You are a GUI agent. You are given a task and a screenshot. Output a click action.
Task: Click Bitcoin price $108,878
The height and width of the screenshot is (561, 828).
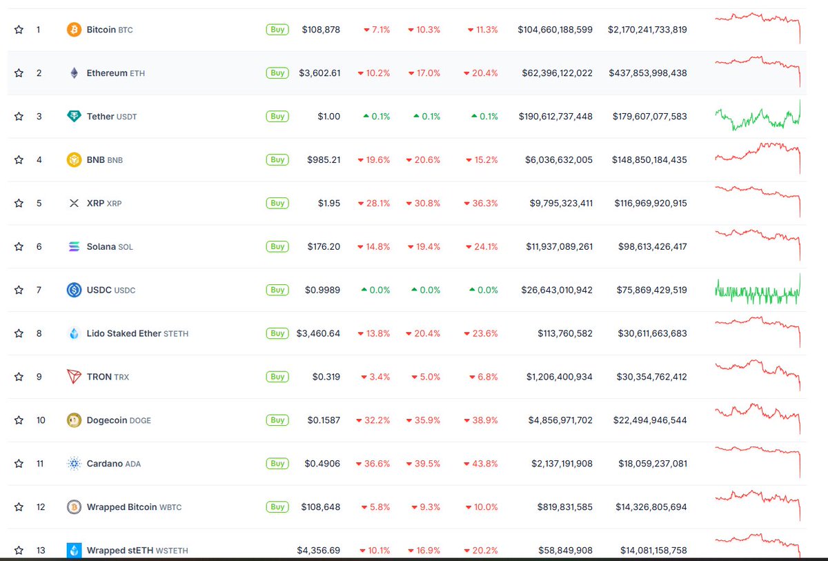321,30
